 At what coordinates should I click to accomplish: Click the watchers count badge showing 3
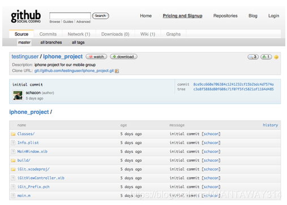[x=253, y=57]
